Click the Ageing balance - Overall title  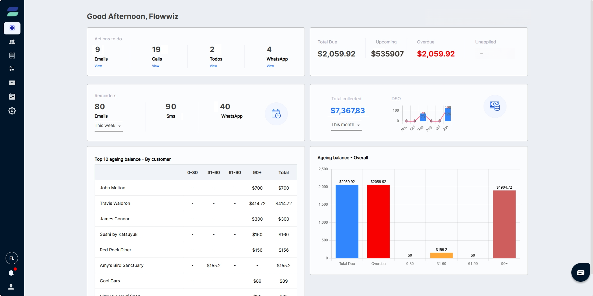pyautogui.click(x=343, y=158)
